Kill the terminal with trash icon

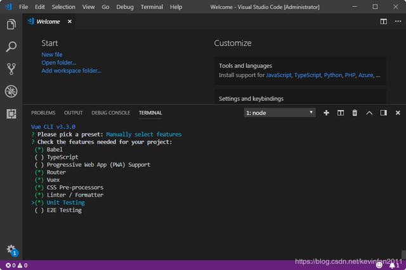(355, 113)
